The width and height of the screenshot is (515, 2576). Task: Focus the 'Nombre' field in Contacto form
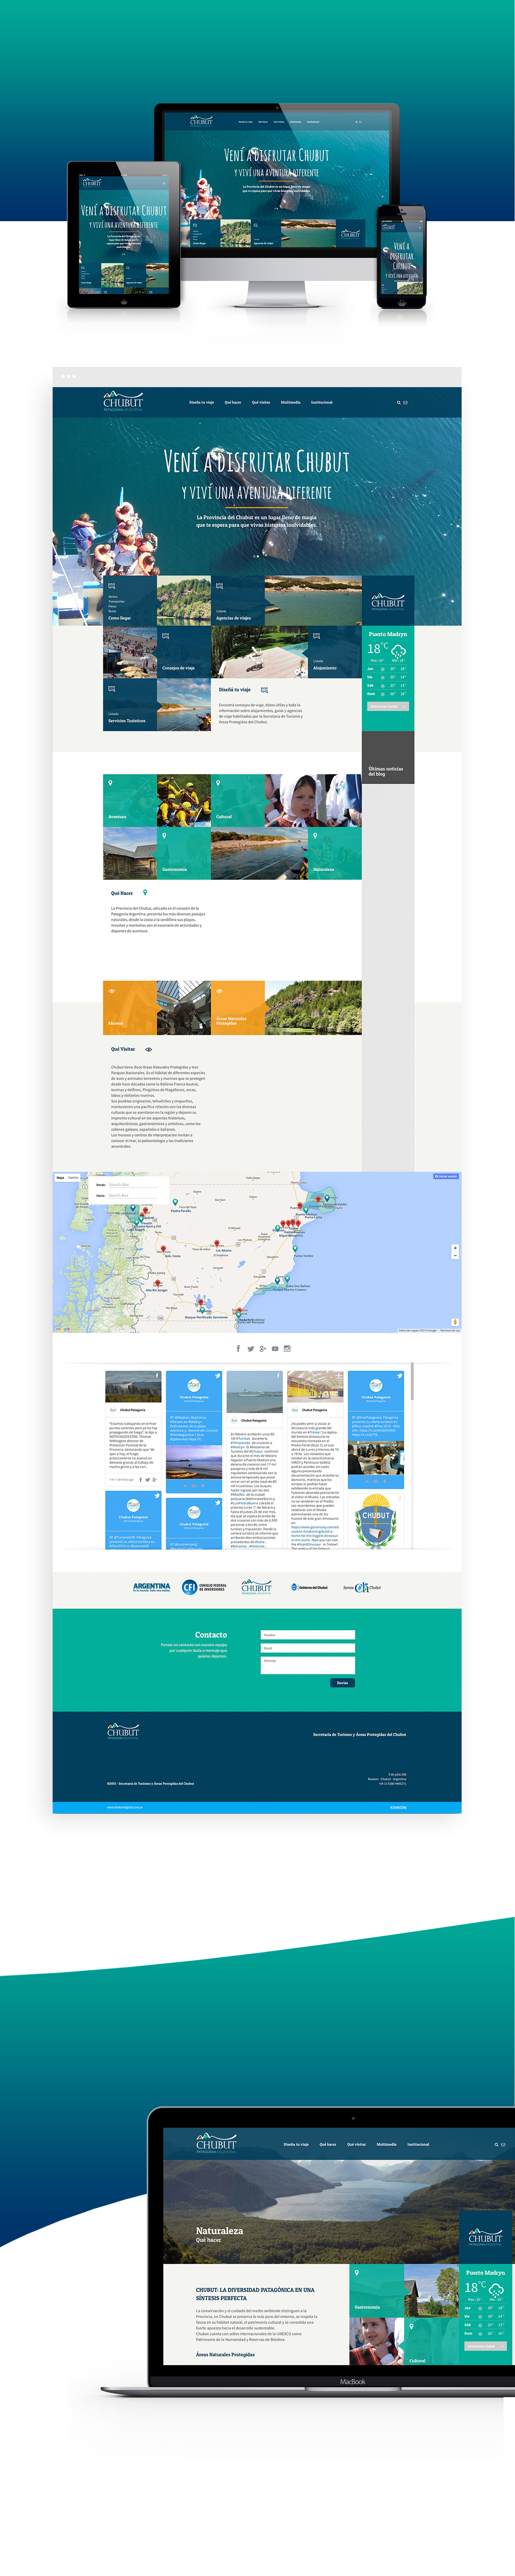tap(308, 1635)
